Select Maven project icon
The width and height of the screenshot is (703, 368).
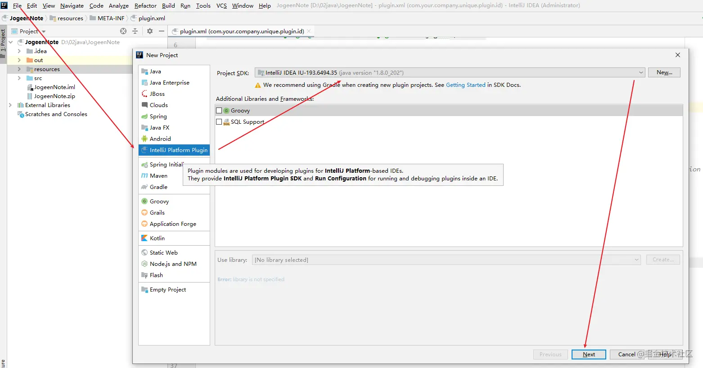pos(144,176)
